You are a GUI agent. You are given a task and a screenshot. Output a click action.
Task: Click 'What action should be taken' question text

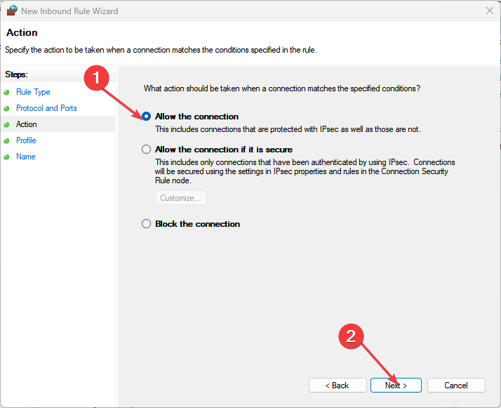click(282, 88)
